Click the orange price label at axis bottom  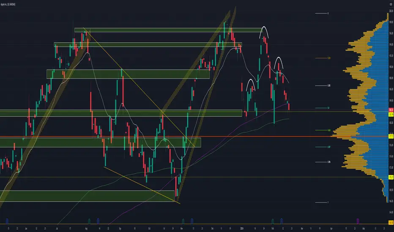(391, 222)
